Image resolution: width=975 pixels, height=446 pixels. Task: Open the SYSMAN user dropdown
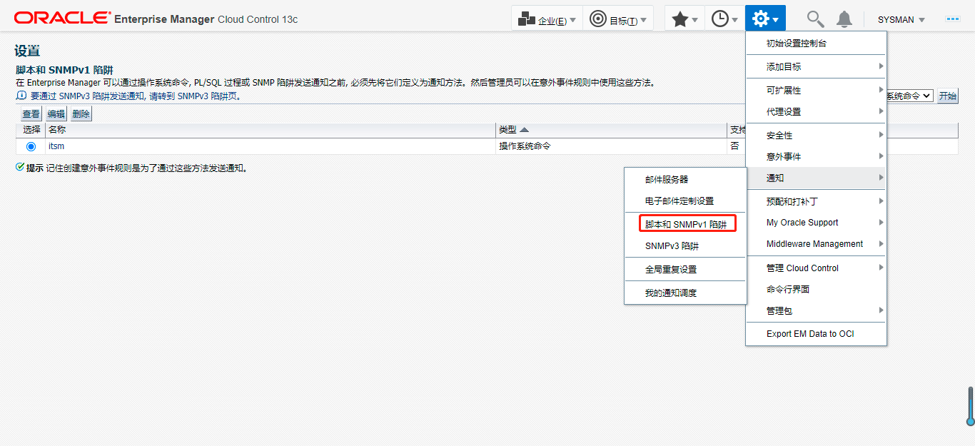click(901, 20)
